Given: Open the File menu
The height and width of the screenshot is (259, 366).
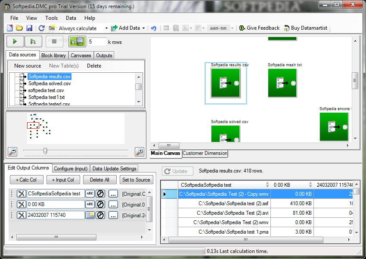Looking at the screenshot, I should tap(14, 18).
